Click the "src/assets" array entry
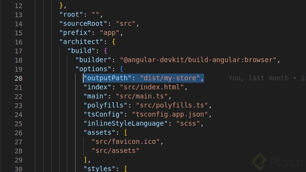This screenshot has width=306, height=172. (116, 150)
